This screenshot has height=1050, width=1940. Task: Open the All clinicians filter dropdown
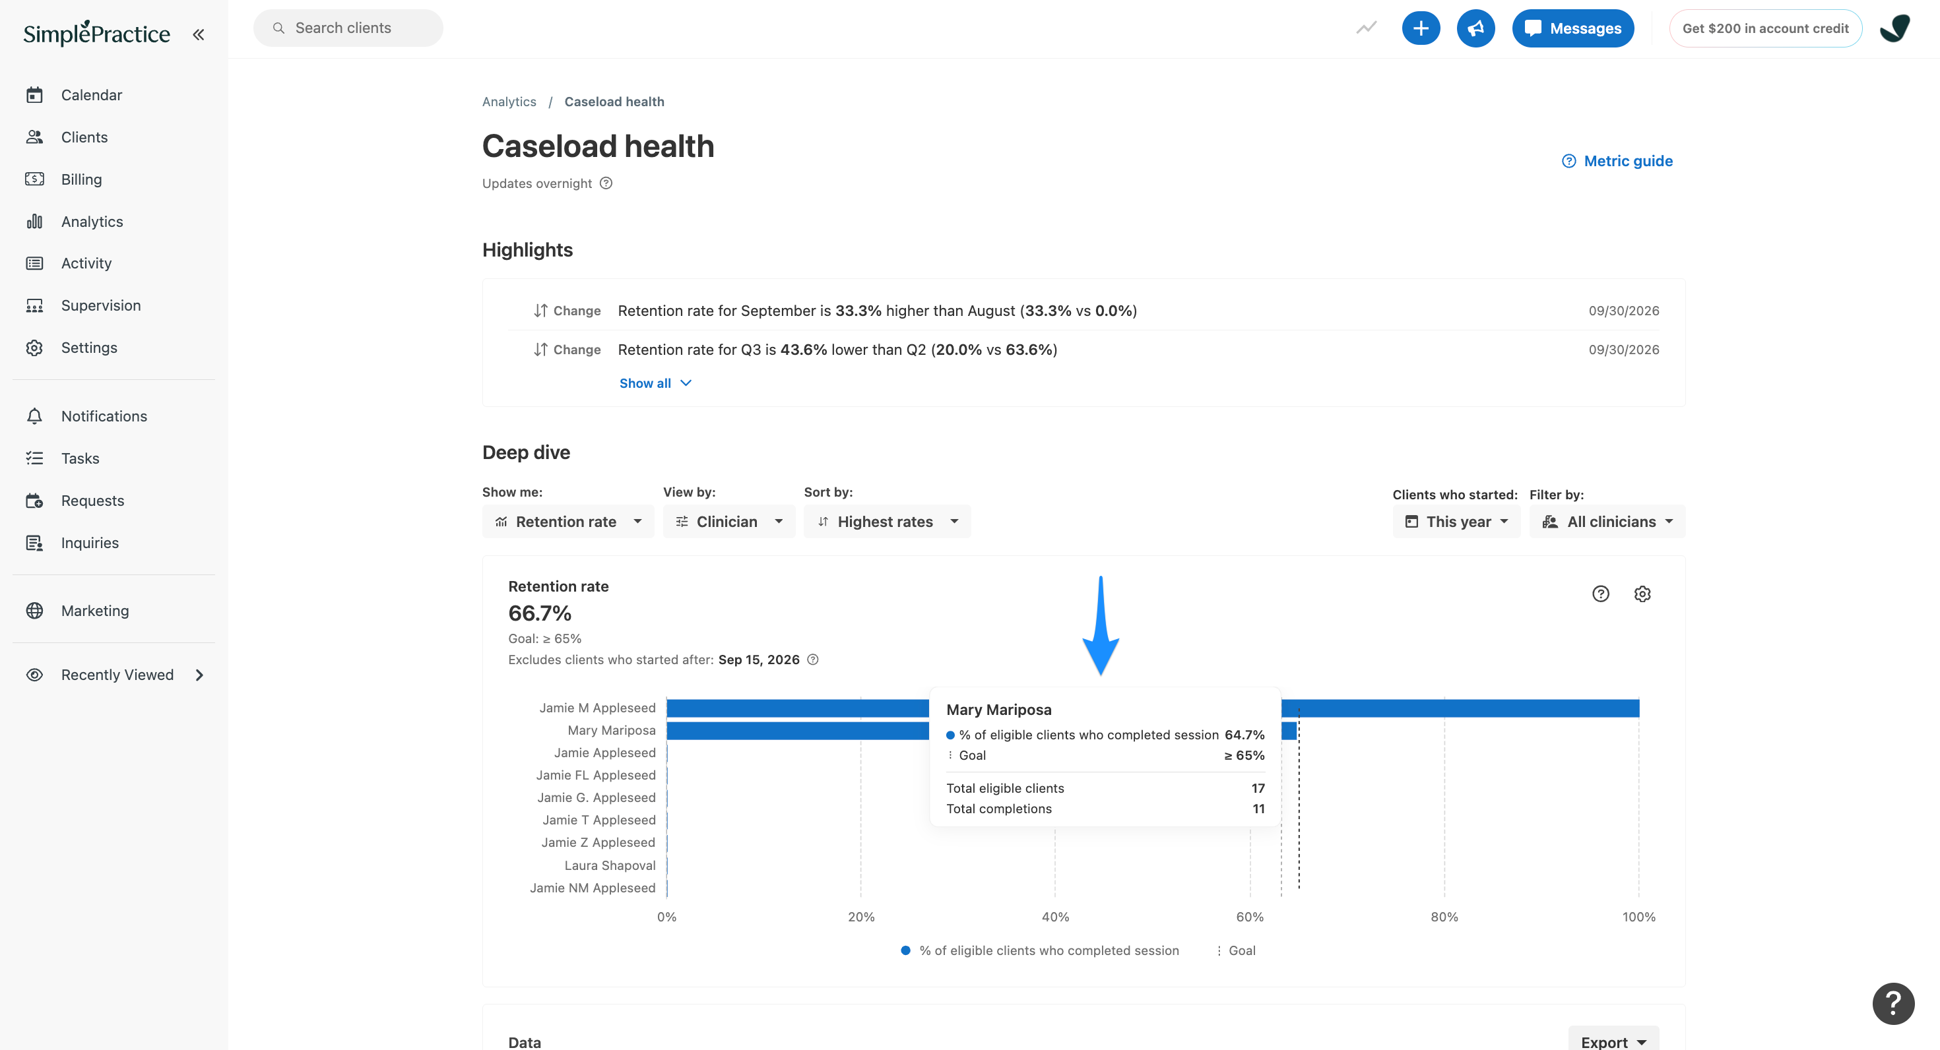click(1606, 522)
